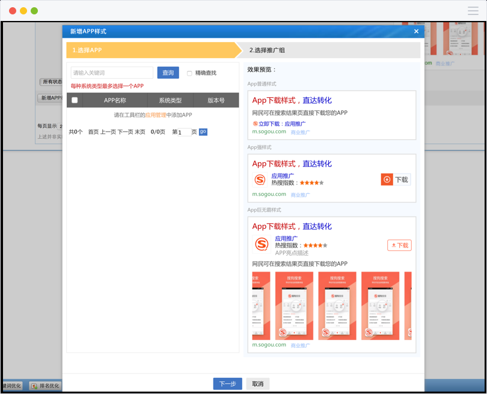The image size is (487, 394).
Task: Click the 取消 cancel button
Action: coord(257,383)
